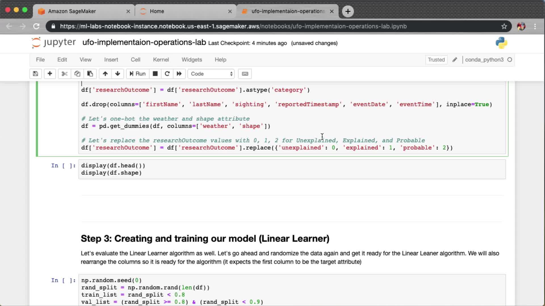
Task: Open the Code cell type dropdown
Action: pos(211,74)
